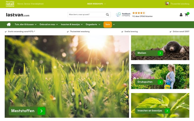Click 'Online vanaf 2007' text
This screenshot has height=121, width=194.
coord(181,31)
